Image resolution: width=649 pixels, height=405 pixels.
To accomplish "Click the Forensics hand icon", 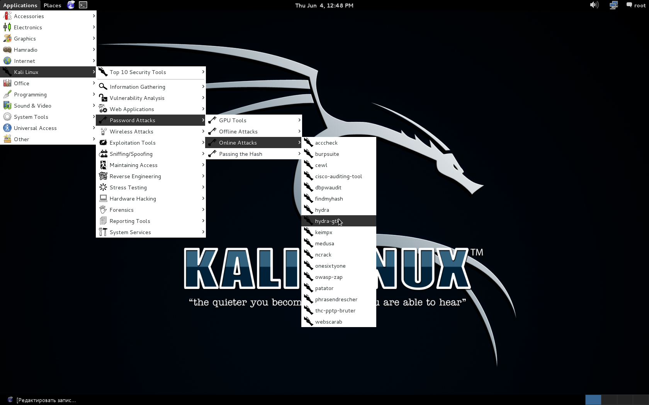I will coord(103,210).
